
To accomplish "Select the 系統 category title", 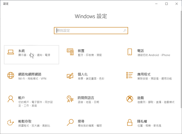I will (21, 51).
